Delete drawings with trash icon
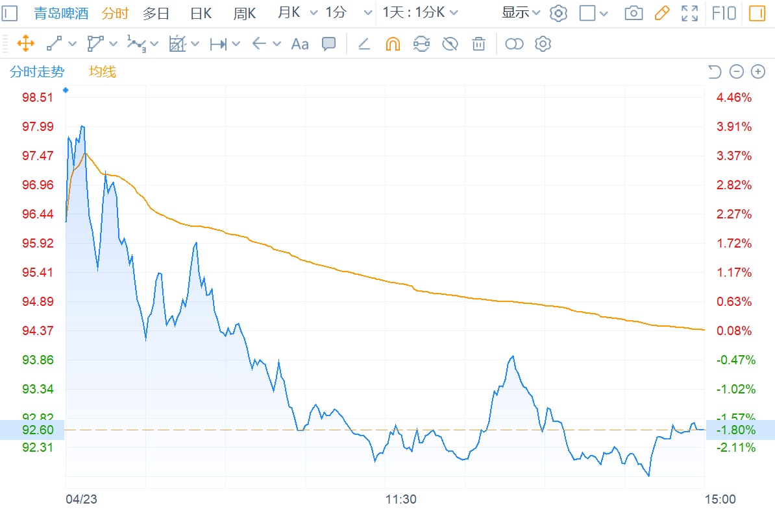 pos(478,44)
